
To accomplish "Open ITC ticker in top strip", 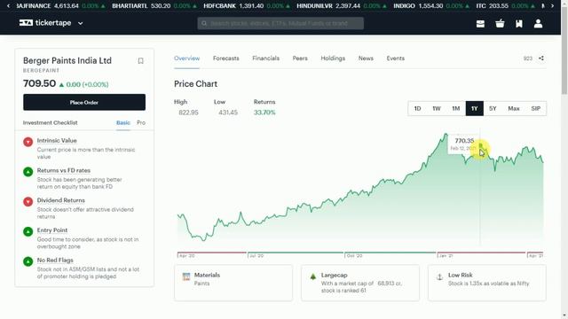I will pyautogui.click(x=505, y=6).
